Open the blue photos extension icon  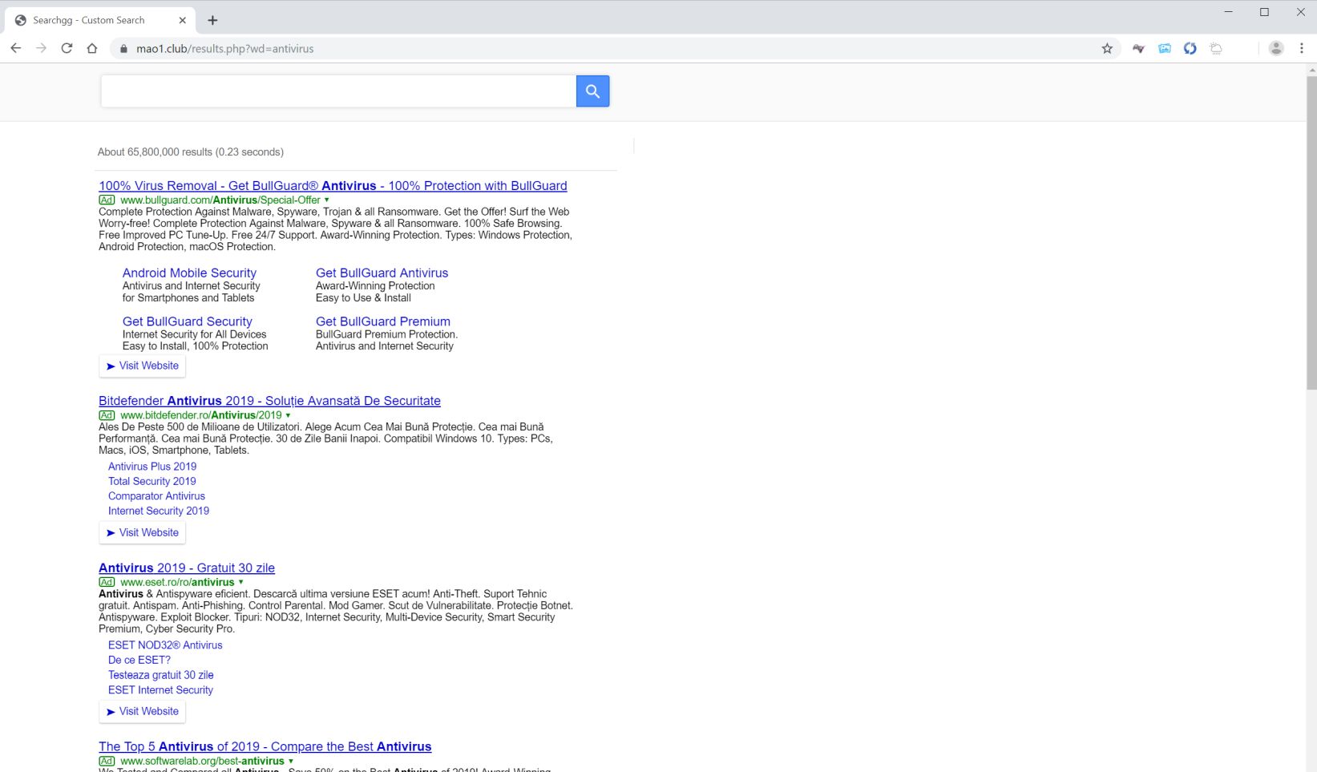(1165, 48)
